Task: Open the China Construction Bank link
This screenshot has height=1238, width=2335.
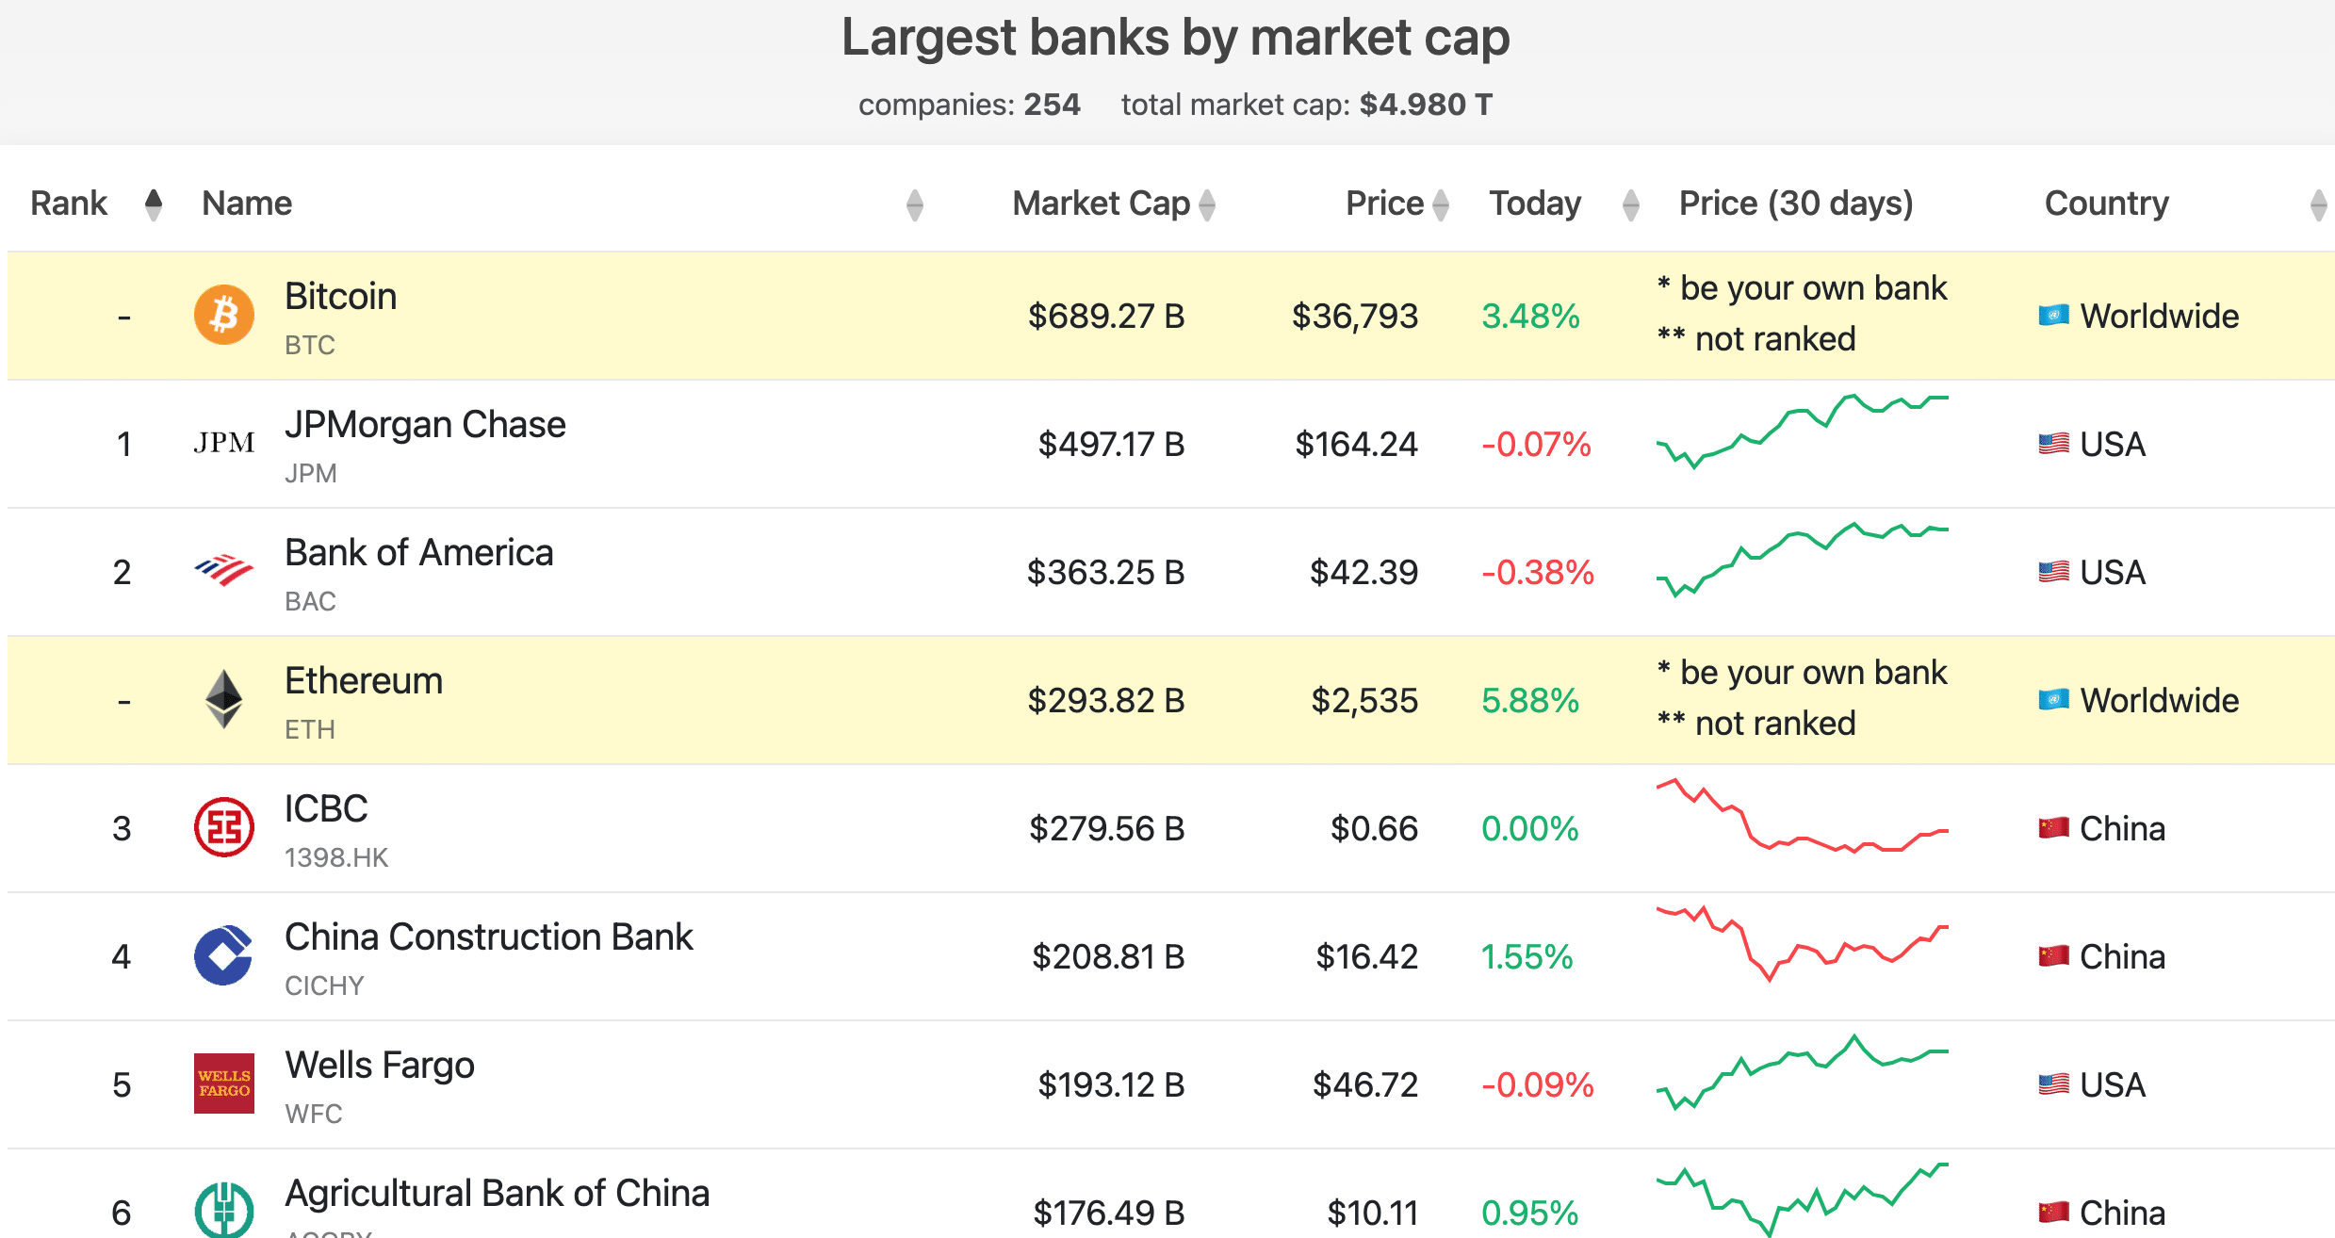Action: click(x=488, y=937)
